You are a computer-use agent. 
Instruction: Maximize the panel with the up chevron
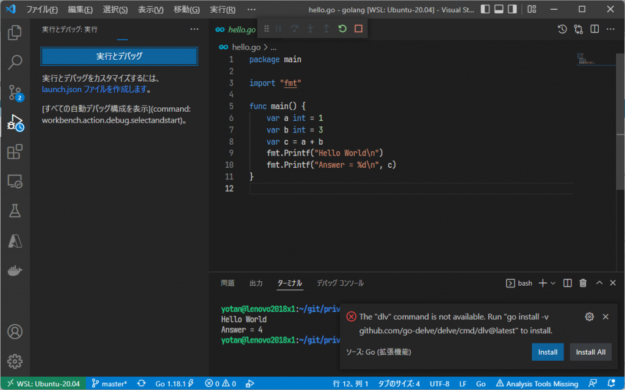599,283
